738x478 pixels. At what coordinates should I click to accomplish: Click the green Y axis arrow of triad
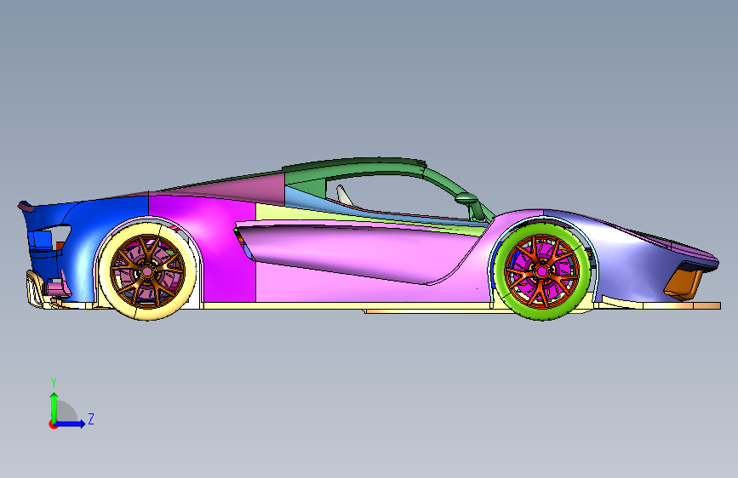coord(54,407)
